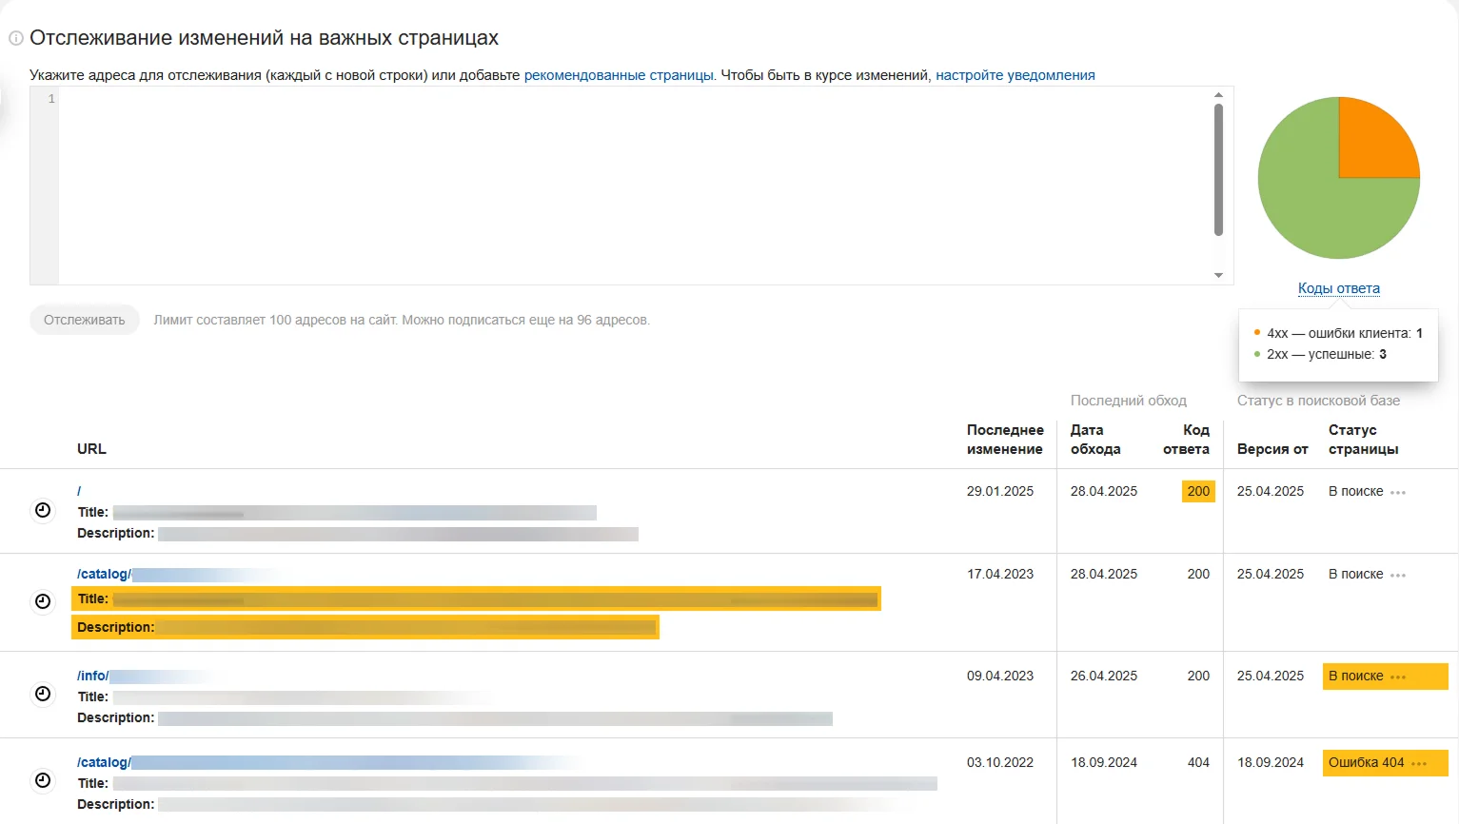
Task: Open the three-dots menu in the 29.01.2025 row
Action: coord(1398,493)
